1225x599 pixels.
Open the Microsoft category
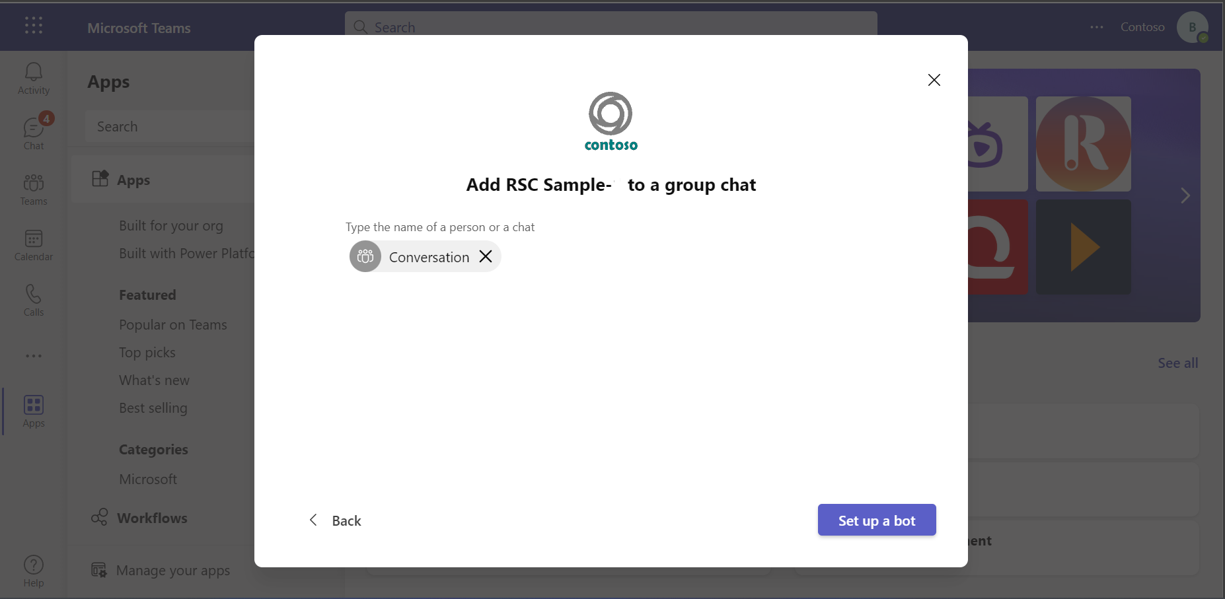tap(148, 479)
